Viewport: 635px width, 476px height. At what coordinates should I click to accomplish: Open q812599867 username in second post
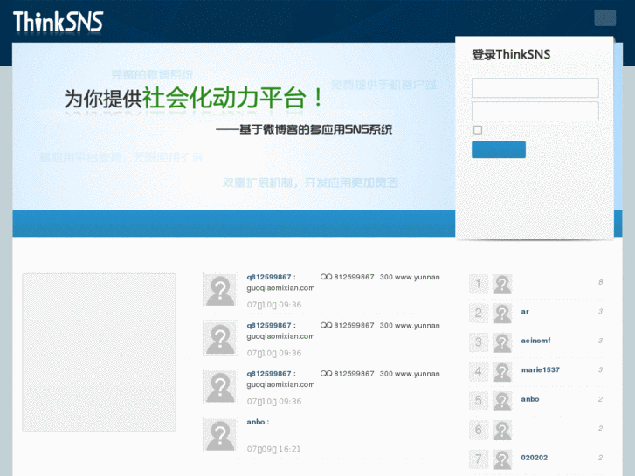[269, 325]
